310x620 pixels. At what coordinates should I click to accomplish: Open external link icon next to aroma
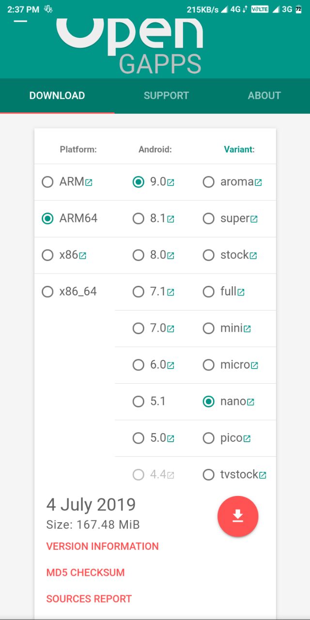point(258,183)
